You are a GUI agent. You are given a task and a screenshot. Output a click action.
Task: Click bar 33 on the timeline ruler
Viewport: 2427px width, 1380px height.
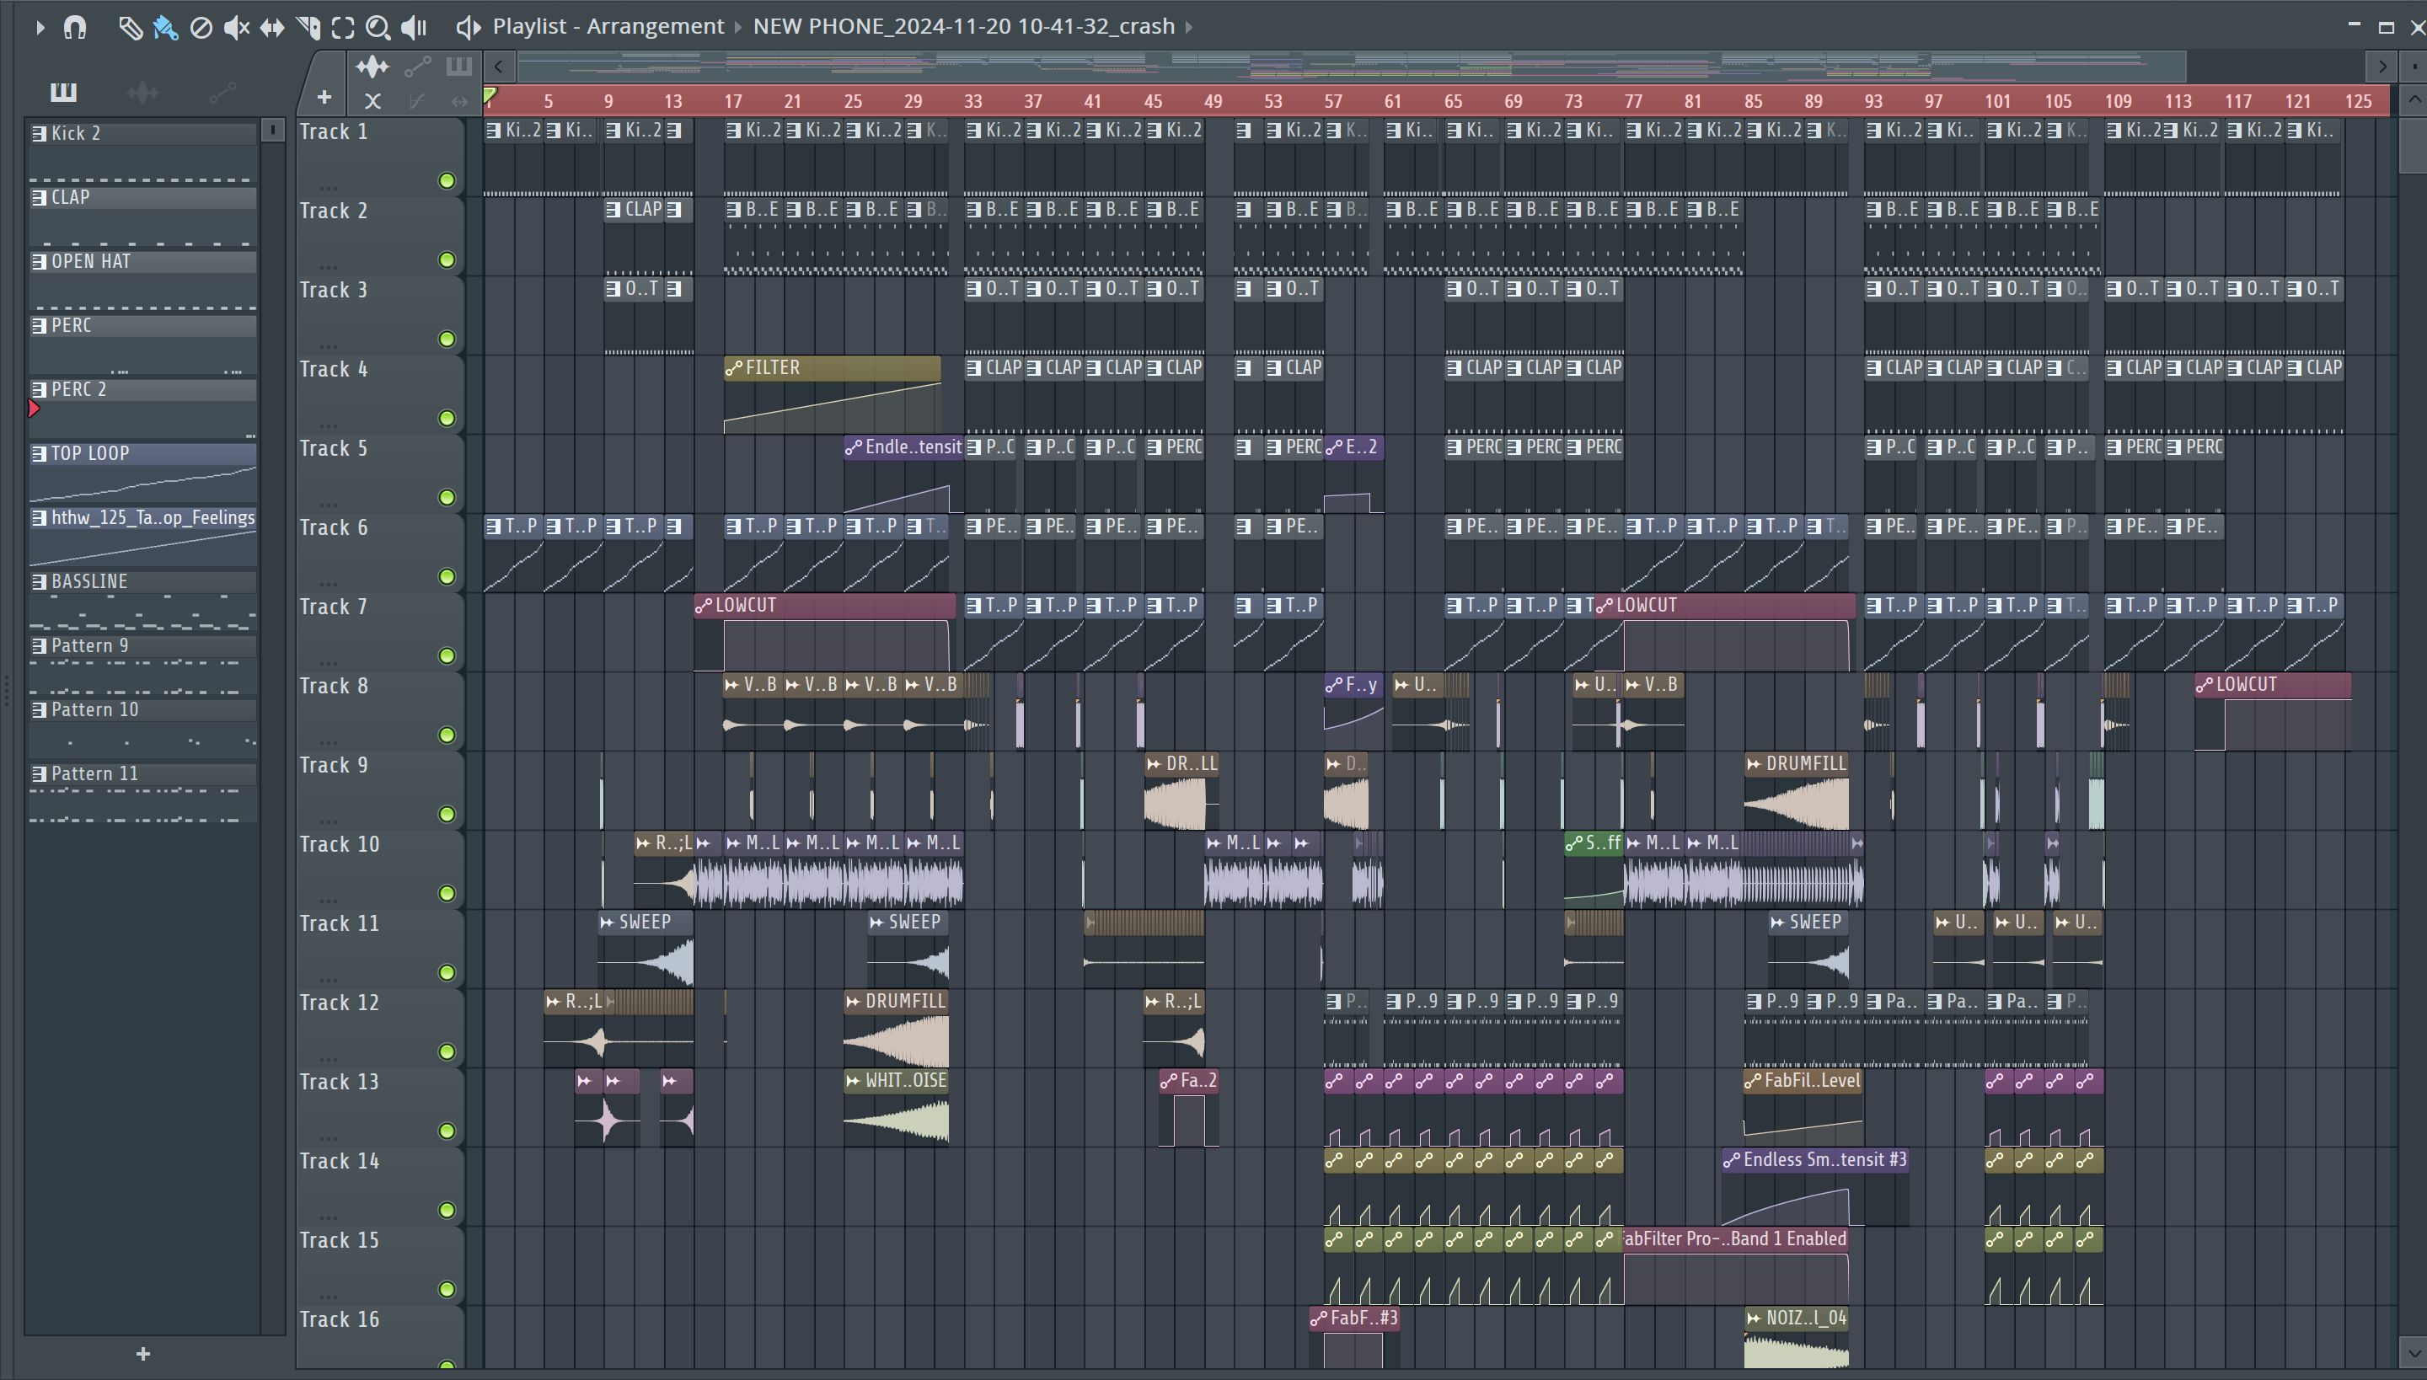972,100
